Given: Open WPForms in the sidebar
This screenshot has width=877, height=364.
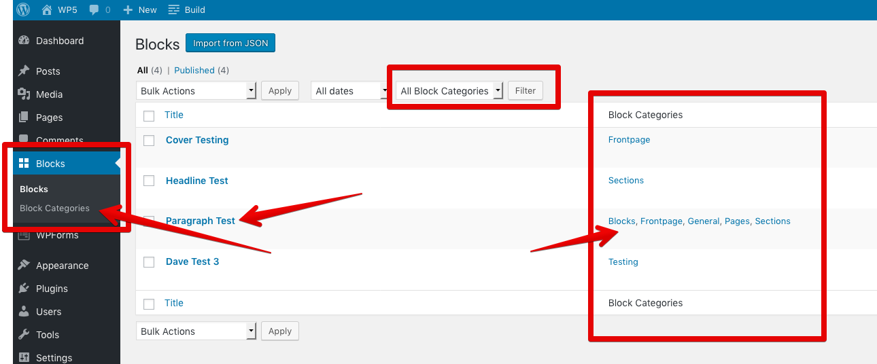Looking at the screenshot, I should click(x=57, y=236).
